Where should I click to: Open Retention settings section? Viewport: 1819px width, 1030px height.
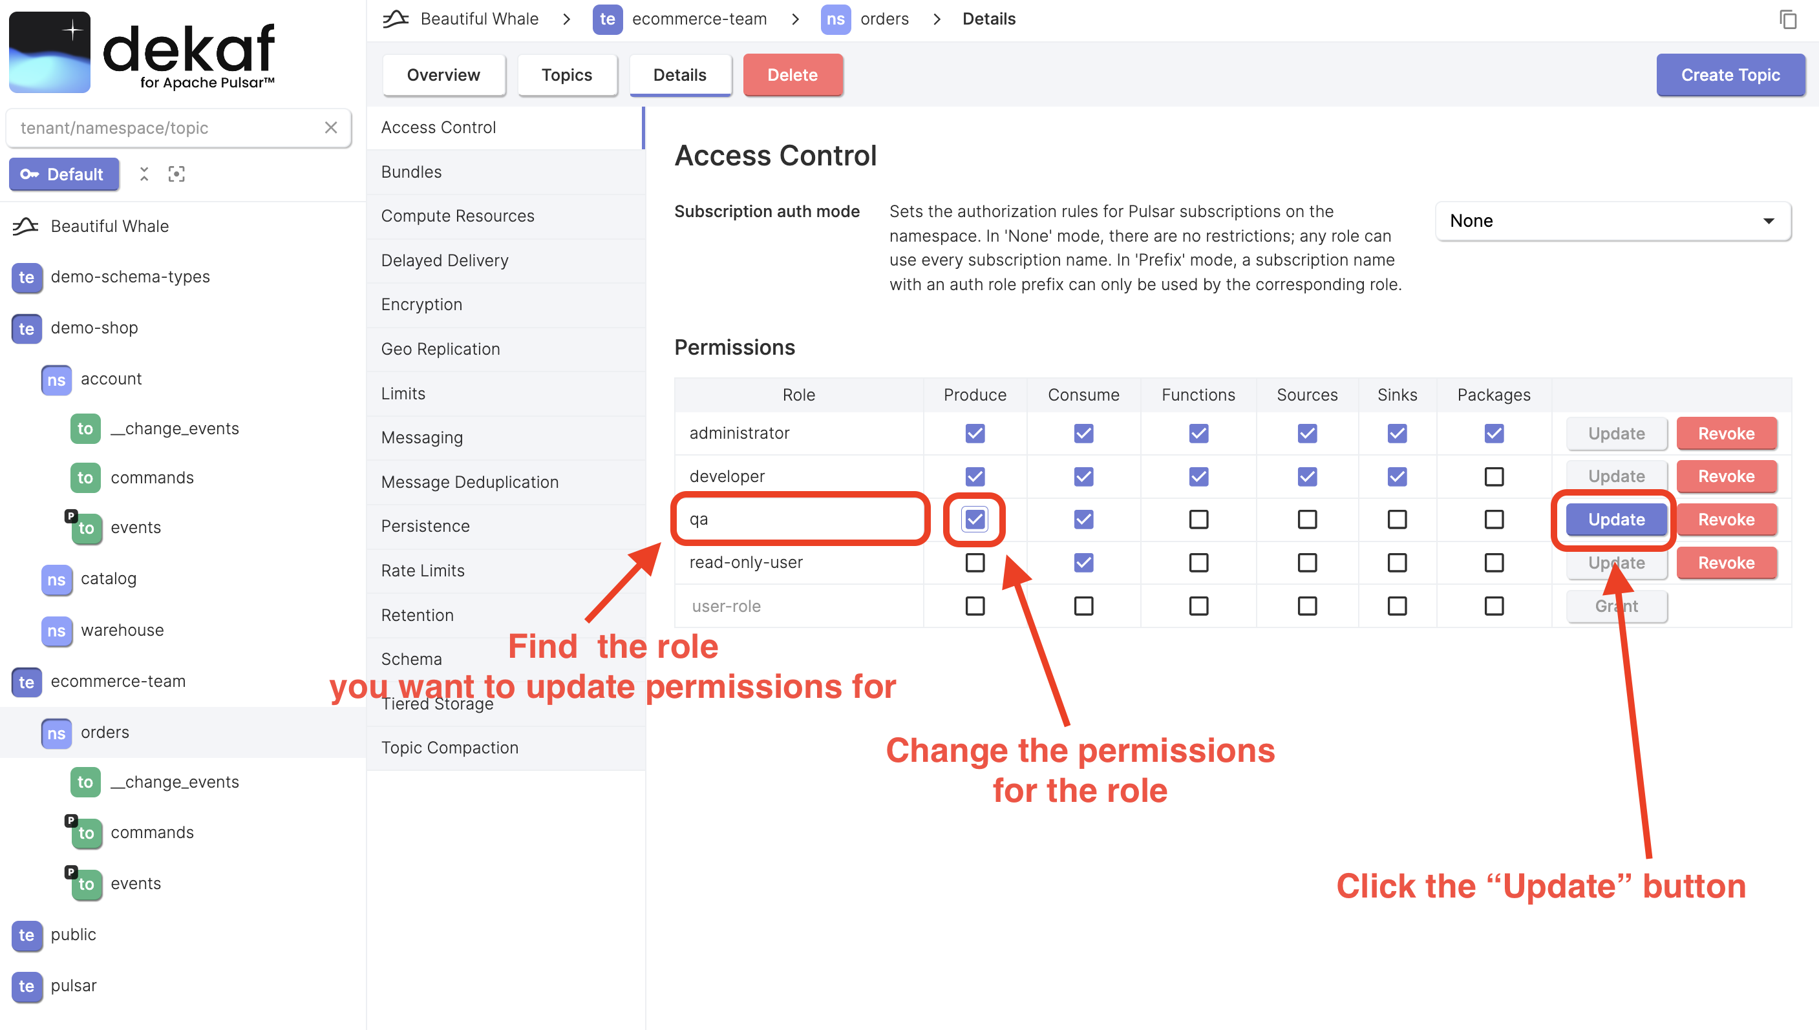click(505, 615)
